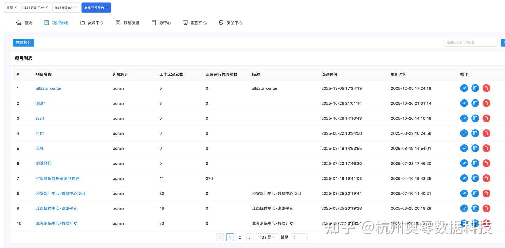
Task: Close the 实时开发IDE tab
Action: [x=76, y=7]
